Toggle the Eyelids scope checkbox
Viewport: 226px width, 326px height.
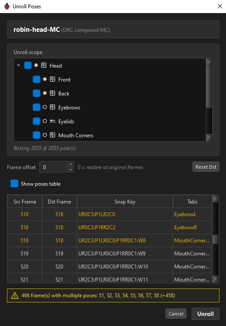pyautogui.click(x=37, y=121)
